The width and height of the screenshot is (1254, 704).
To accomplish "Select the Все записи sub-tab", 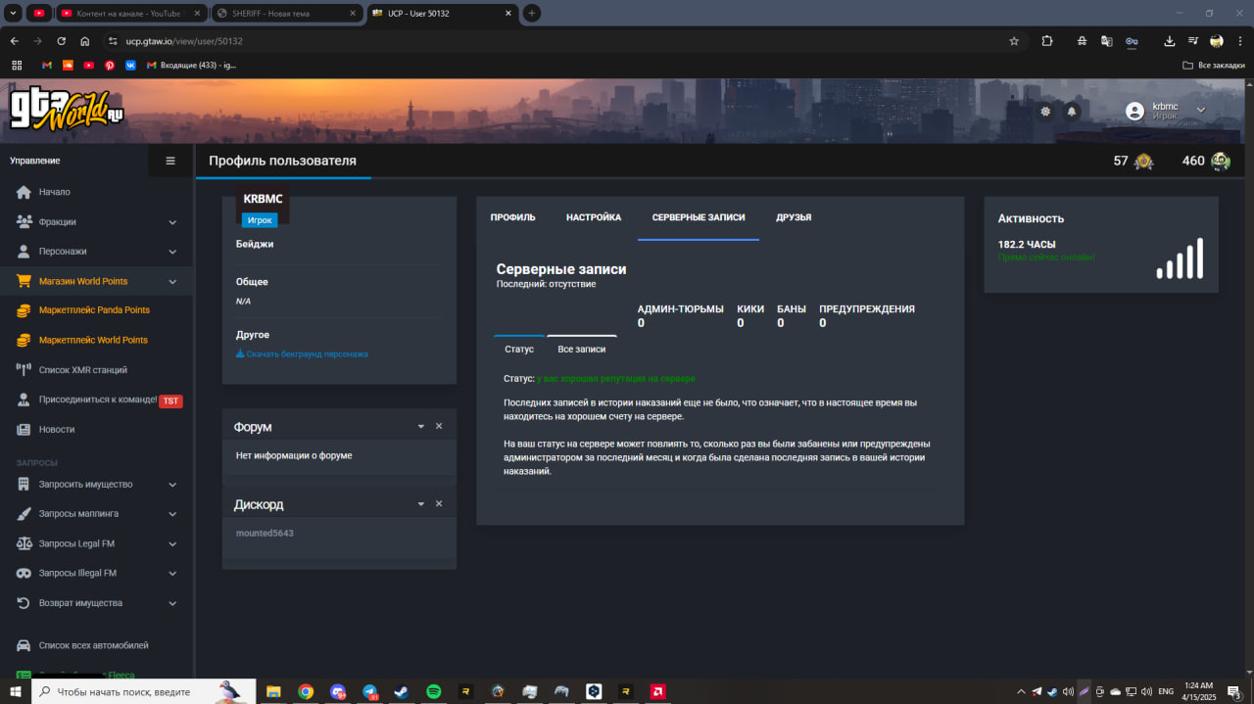I will coord(582,349).
